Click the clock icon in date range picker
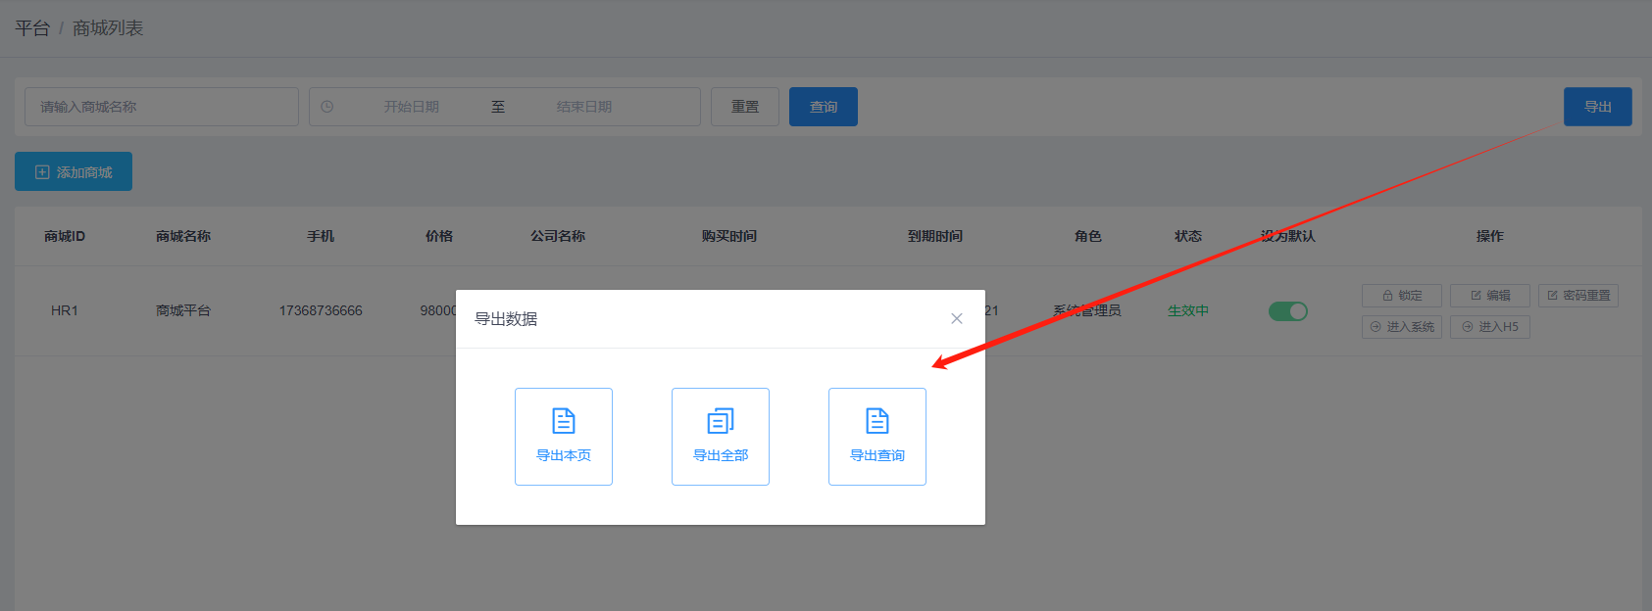Screen dimensions: 1652x611 point(327,107)
